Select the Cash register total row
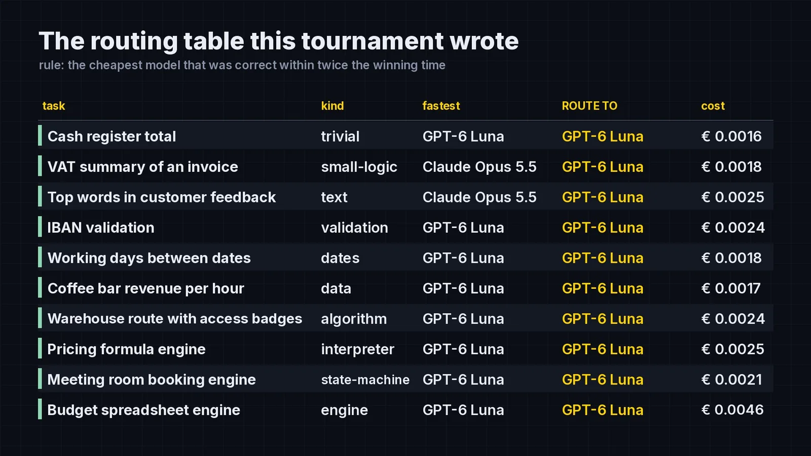The image size is (811, 456). (x=405, y=136)
